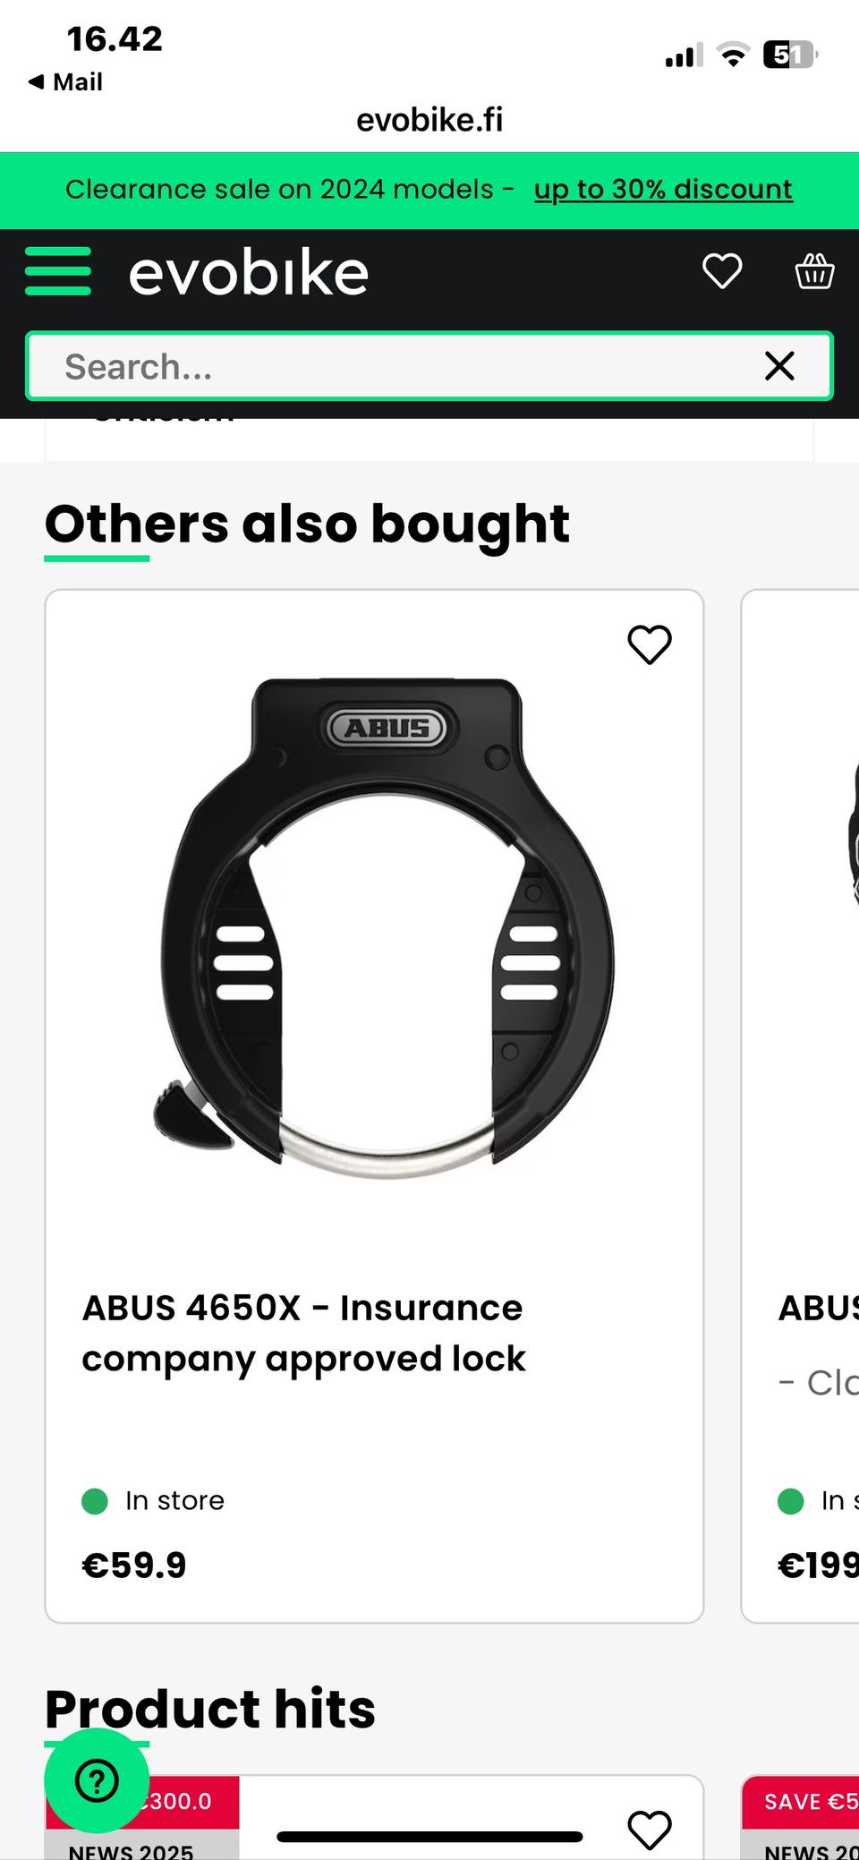Clear the search field with X
This screenshot has height=1860, width=859.
point(779,366)
